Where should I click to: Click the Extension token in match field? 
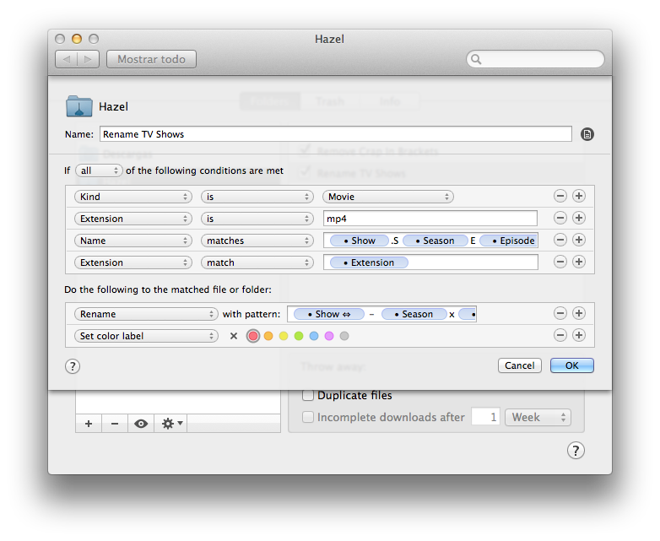tap(369, 262)
